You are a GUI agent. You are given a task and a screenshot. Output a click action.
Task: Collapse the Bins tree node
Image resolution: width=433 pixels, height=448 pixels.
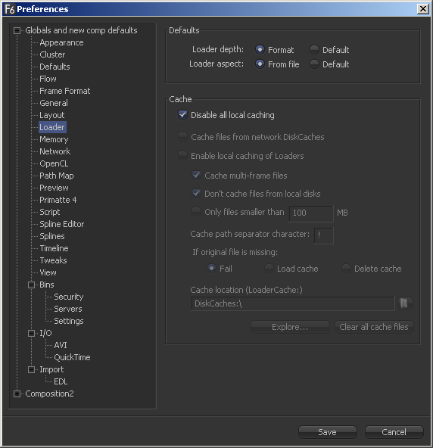coord(32,285)
